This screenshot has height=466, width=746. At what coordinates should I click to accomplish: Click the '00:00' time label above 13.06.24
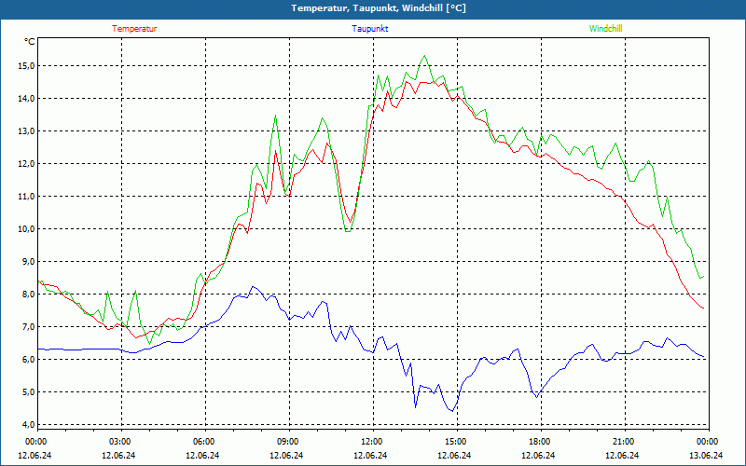tap(707, 442)
